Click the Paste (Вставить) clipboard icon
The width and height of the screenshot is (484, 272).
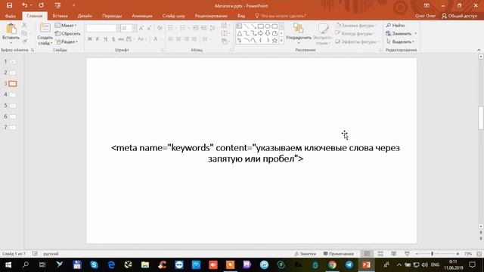(11, 29)
